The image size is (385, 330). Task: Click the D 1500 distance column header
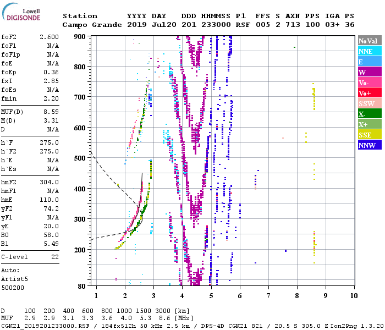(x=144, y=311)
